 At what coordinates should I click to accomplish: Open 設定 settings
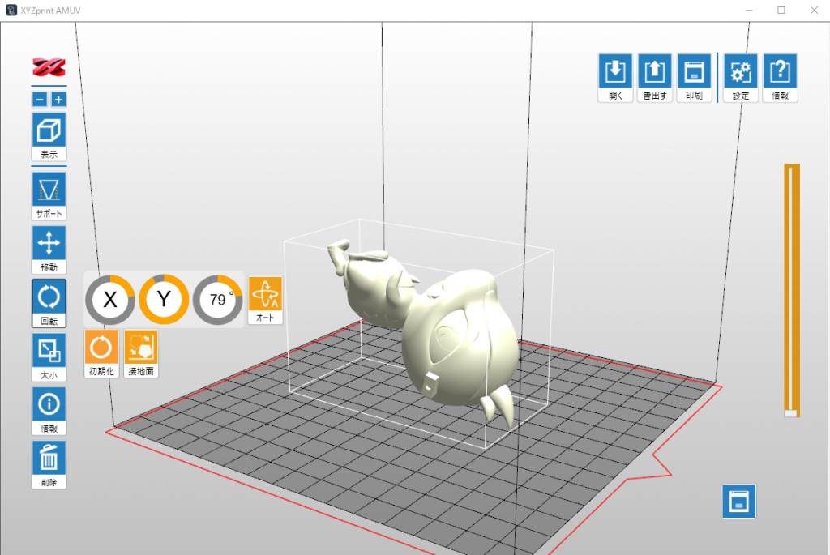741,78
